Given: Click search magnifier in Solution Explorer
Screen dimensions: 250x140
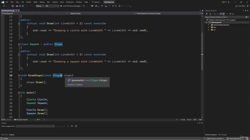Looking at the screenshot, I should [x=246, y=17].
